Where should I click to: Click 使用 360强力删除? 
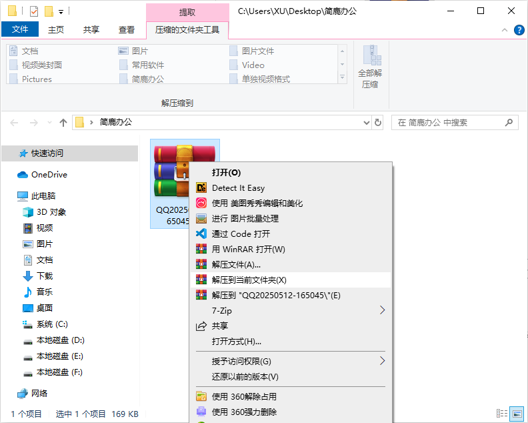click(x=291, y=412)
